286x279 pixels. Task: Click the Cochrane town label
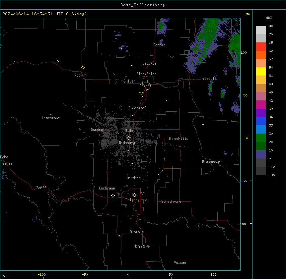(x=107, y=188)
